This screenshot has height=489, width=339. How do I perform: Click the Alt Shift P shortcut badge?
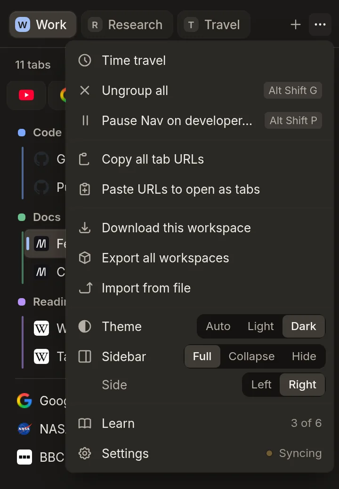coord(293,120)
